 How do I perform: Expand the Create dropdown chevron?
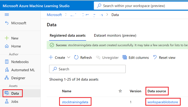[69, 58]
